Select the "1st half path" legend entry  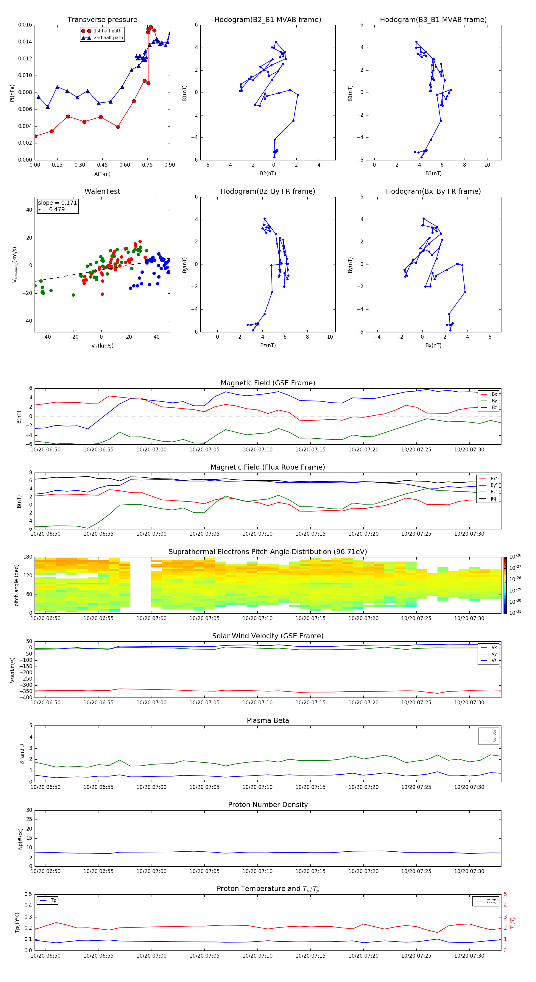pyautogui.click(x=102, y=31)
